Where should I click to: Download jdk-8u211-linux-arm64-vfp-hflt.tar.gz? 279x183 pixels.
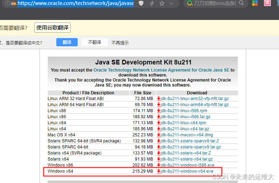(194, 105)
